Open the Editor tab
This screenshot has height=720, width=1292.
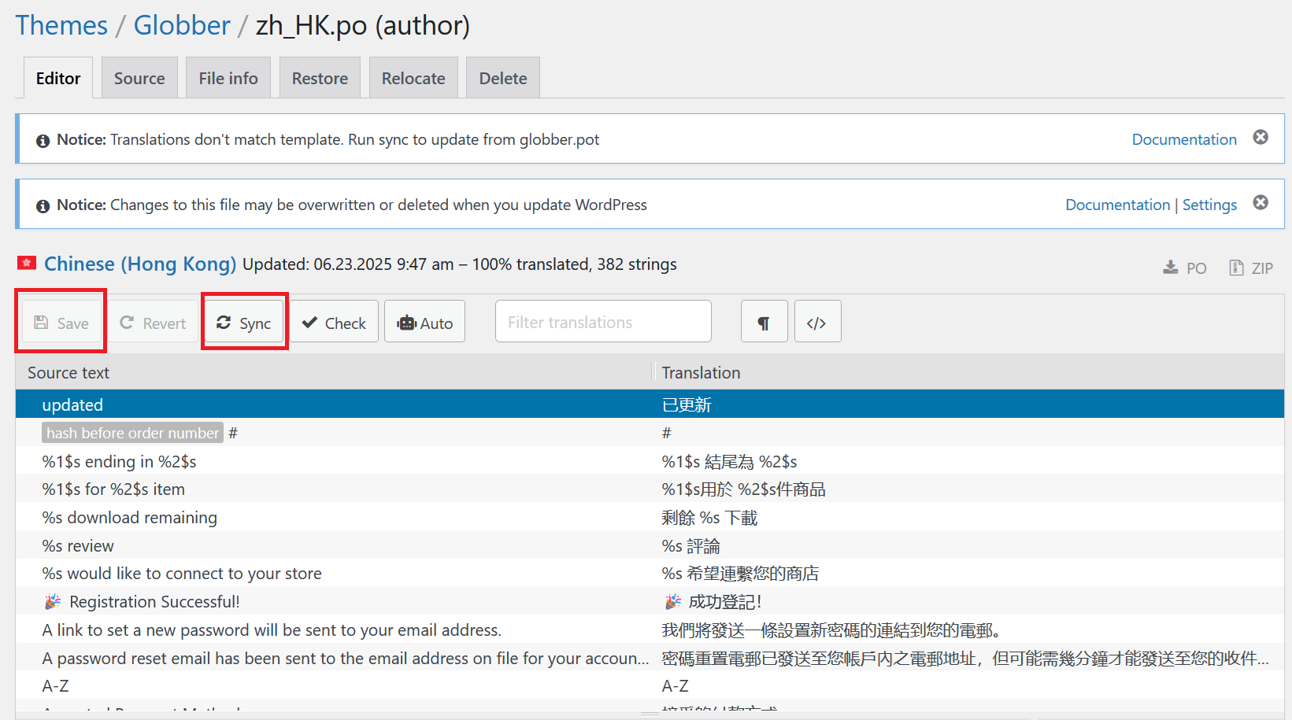[58, 78]
